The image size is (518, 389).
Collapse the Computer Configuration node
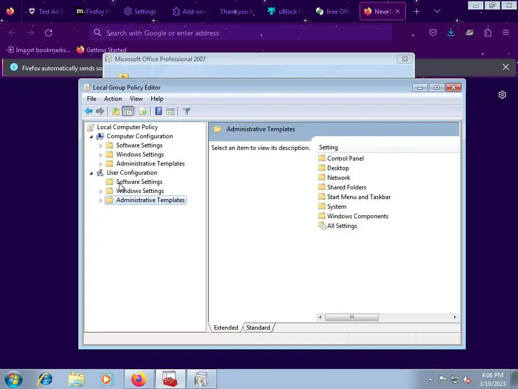click(x=91, y=137)
